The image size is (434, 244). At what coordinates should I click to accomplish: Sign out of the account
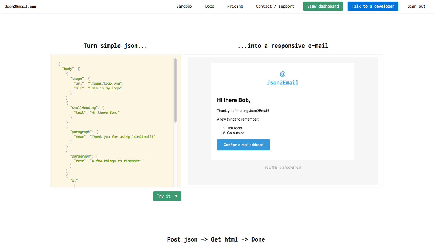click(416, 6)
